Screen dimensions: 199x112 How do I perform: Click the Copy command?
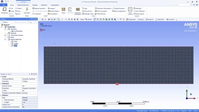pyautogui.click(x=12, y=11)
